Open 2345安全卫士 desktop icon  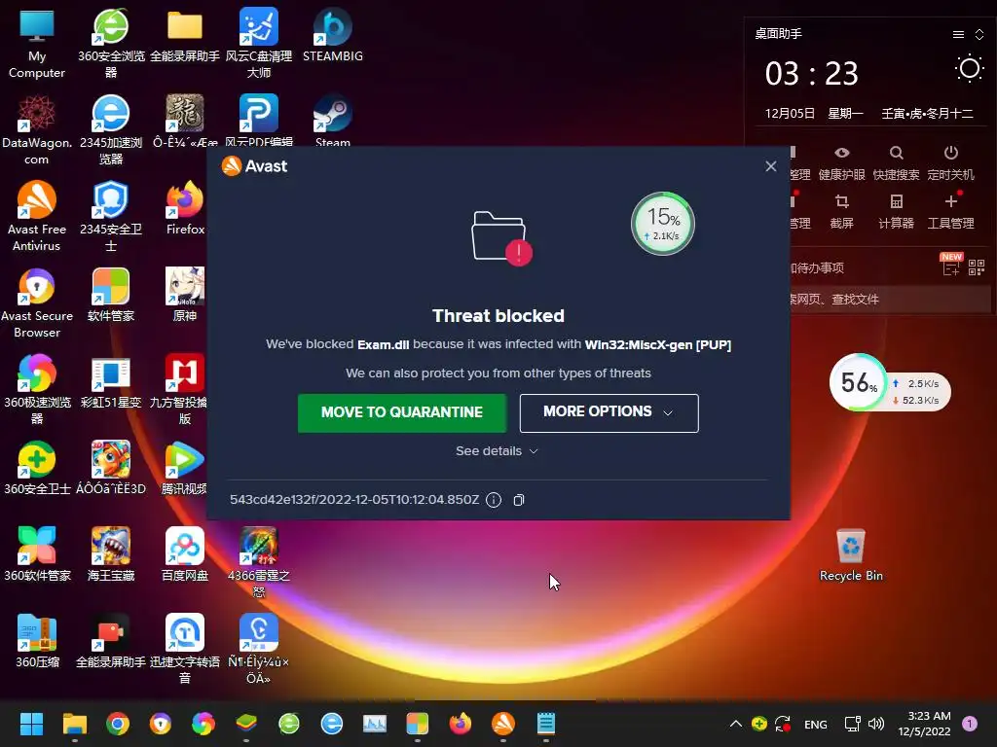111,217
